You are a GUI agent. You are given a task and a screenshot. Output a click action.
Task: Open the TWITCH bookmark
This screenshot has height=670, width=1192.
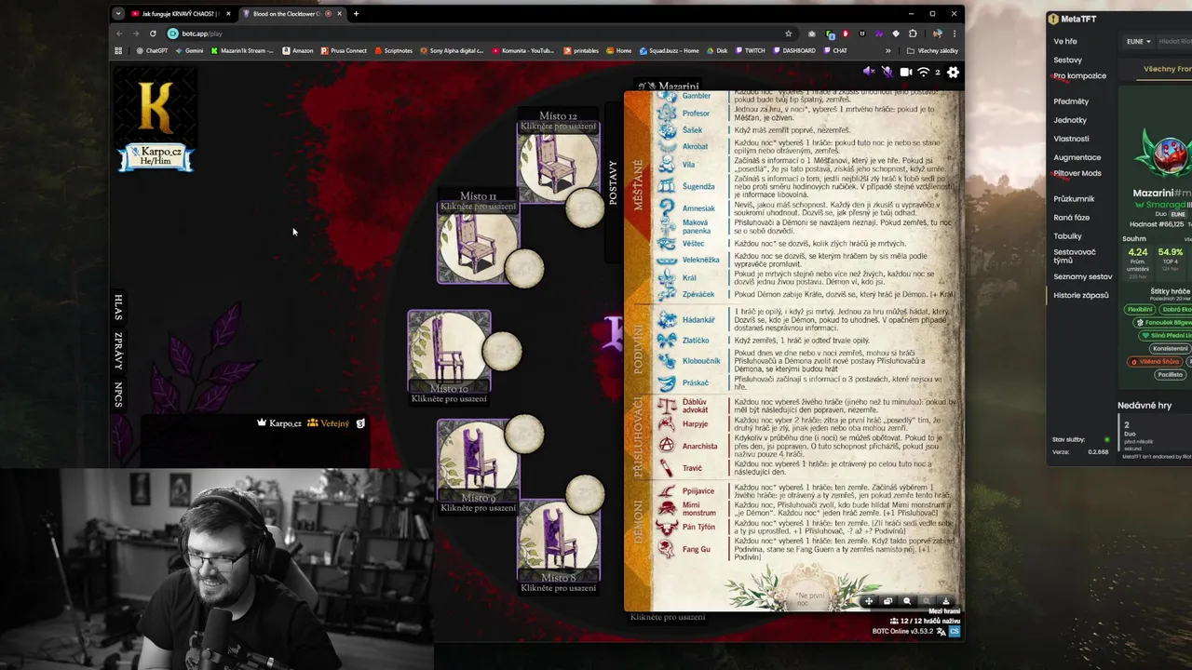pos(750,51)
